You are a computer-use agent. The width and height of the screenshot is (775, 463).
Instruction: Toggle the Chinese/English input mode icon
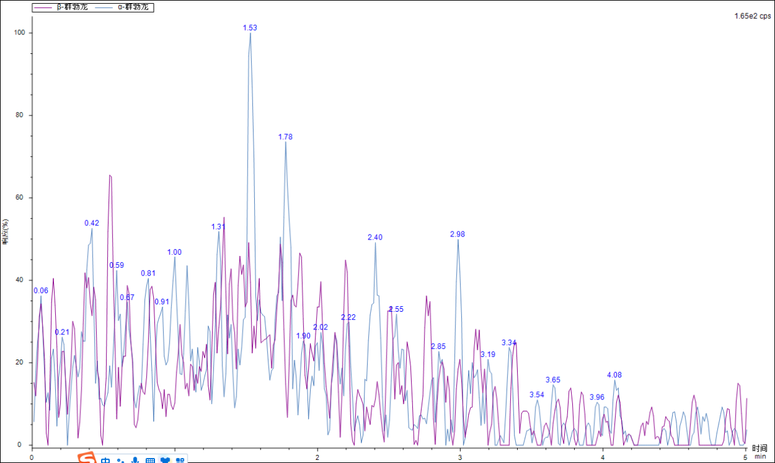pyautogui.click(x=105, y=460)
